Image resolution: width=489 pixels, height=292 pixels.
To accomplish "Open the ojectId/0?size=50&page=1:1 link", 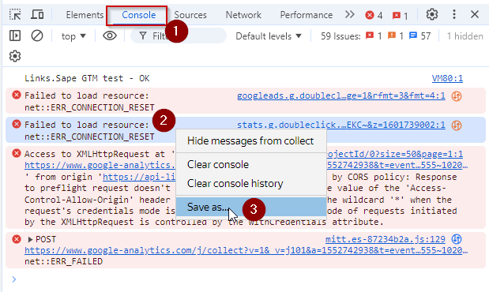I will [395, 154].
